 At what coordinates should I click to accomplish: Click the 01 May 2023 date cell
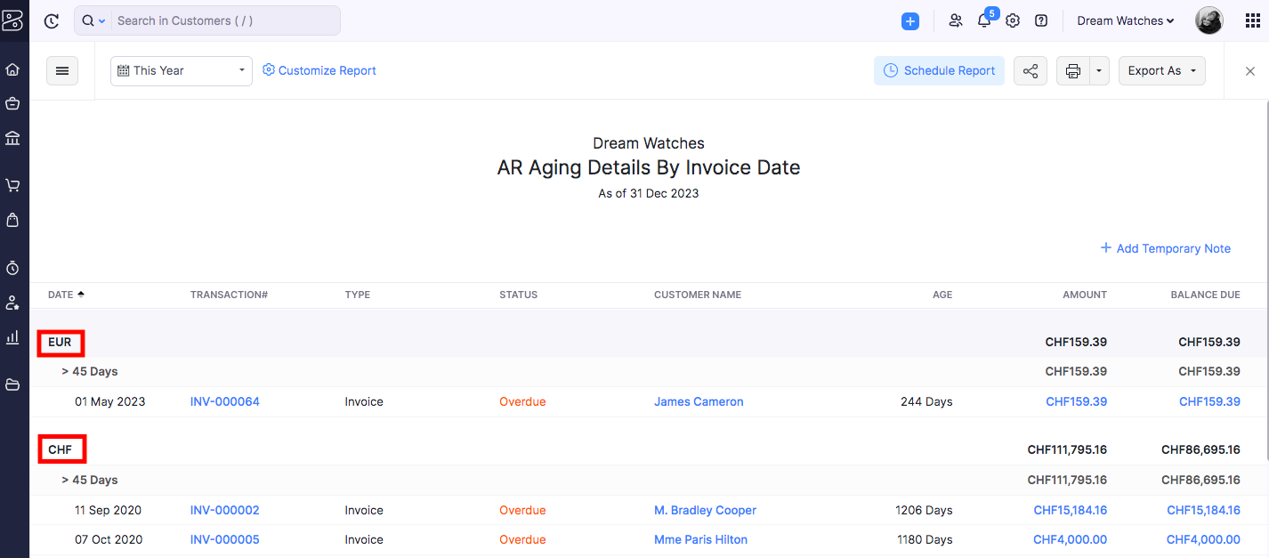coord(109,401)
